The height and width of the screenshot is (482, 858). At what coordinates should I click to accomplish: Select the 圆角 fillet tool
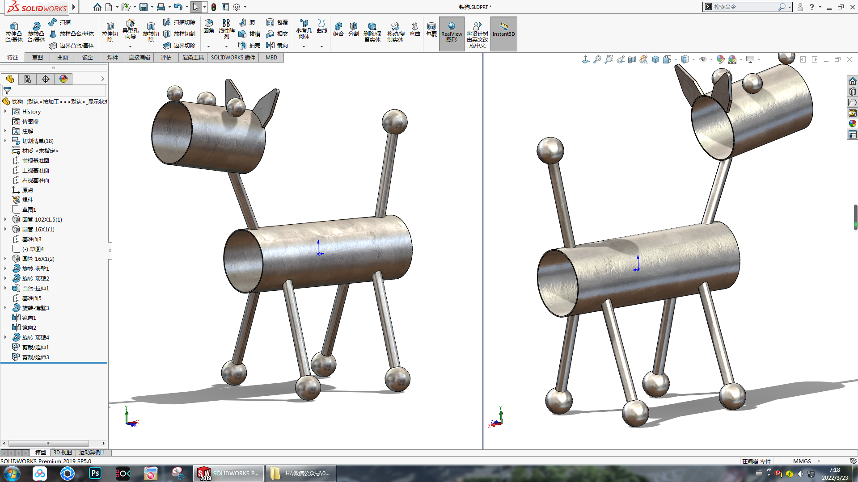coord(208,26)
